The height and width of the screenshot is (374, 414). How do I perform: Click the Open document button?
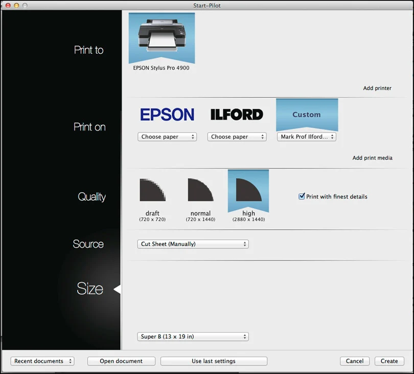pyautogui.click(x=121, y=361)
